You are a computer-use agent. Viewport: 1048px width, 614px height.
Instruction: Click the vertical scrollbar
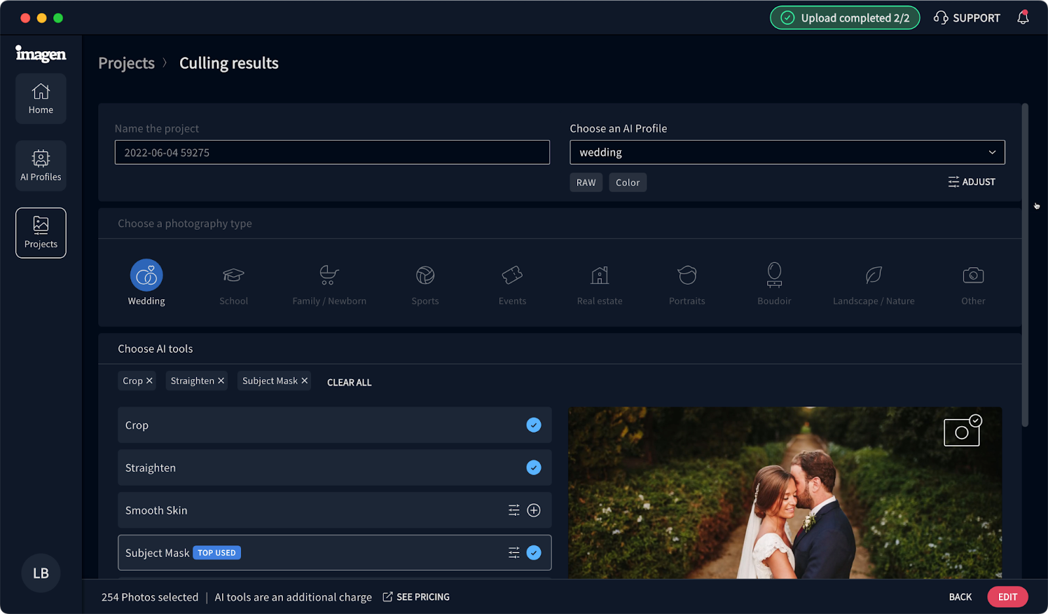(1025, 265)
